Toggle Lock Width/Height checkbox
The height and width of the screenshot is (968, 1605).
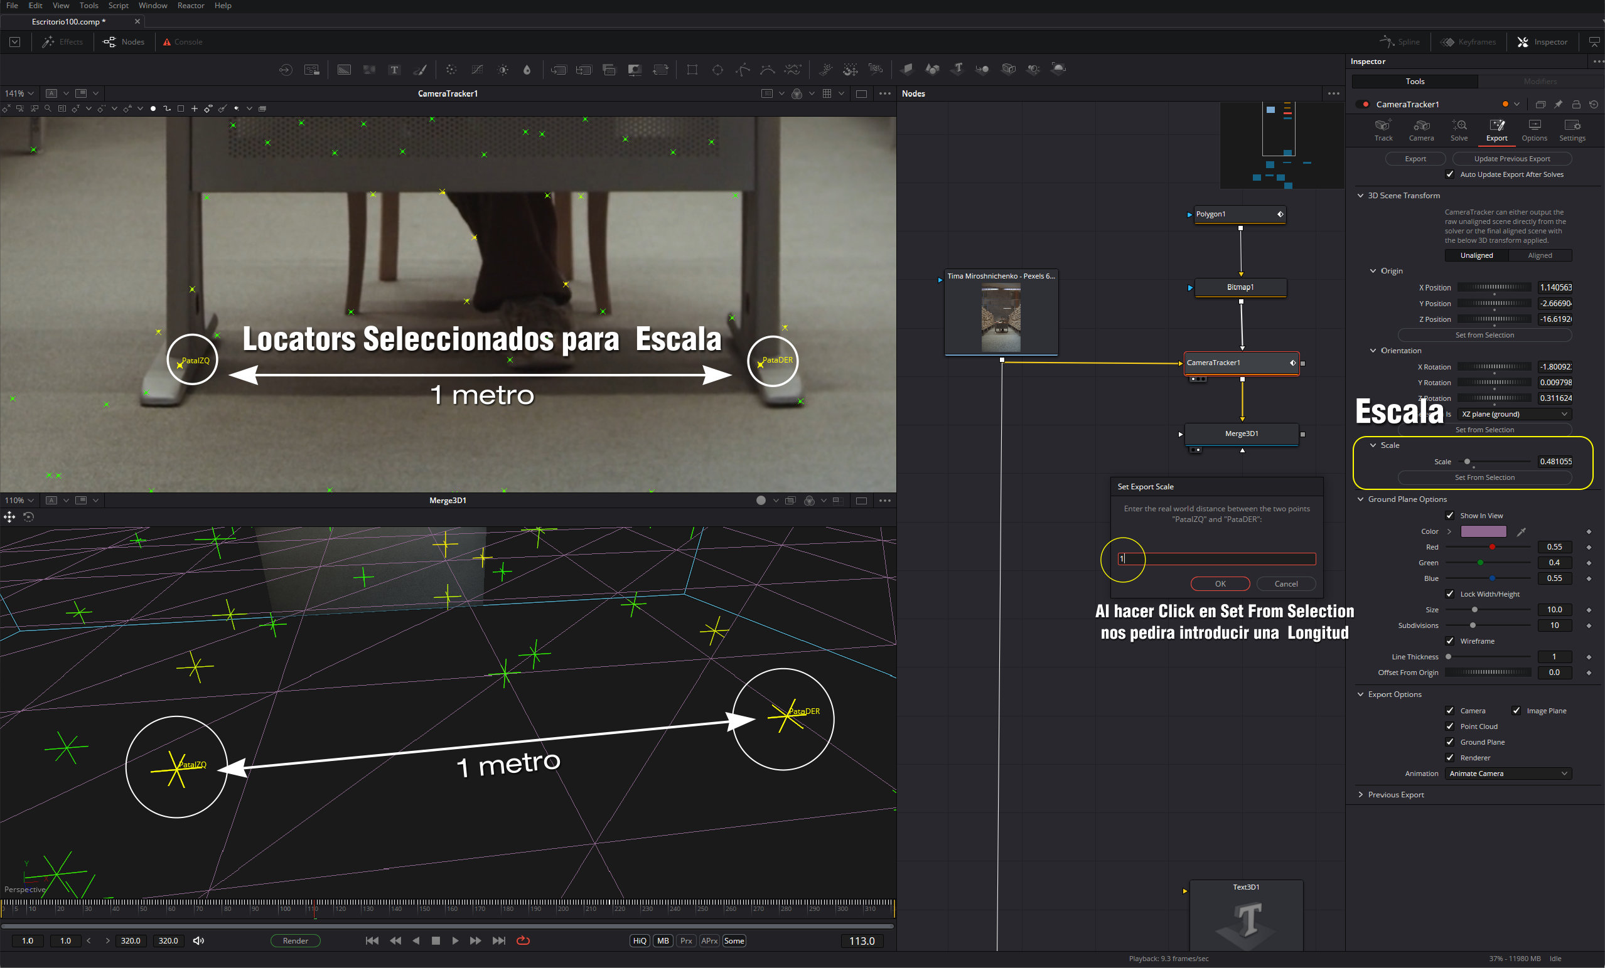coord(1449,593)
